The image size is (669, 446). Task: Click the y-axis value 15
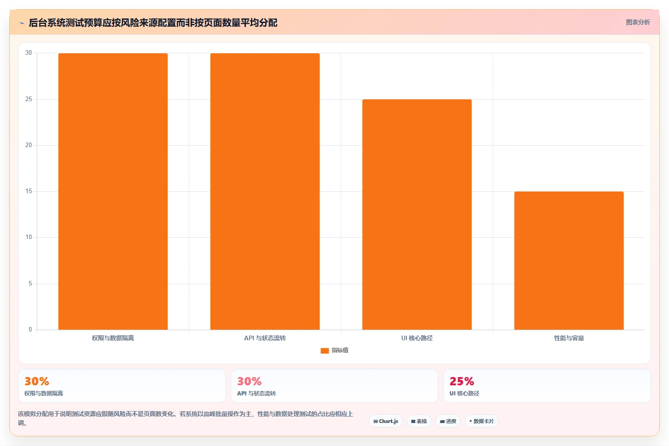pyautogui.click(x=29, y=191)
